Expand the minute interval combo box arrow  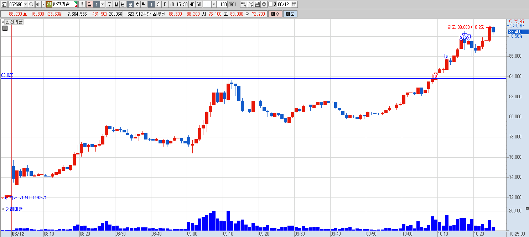[214, 4]
